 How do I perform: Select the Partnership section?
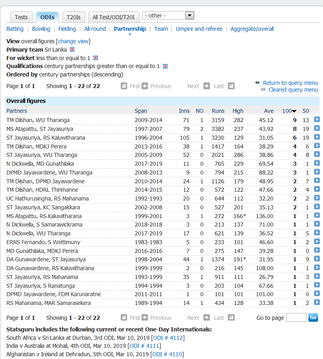point(130,29)
